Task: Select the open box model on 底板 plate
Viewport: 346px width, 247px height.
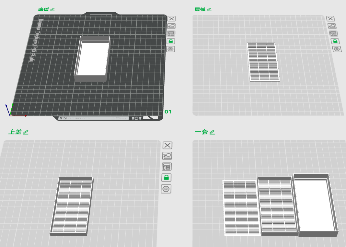Action: 92,59
